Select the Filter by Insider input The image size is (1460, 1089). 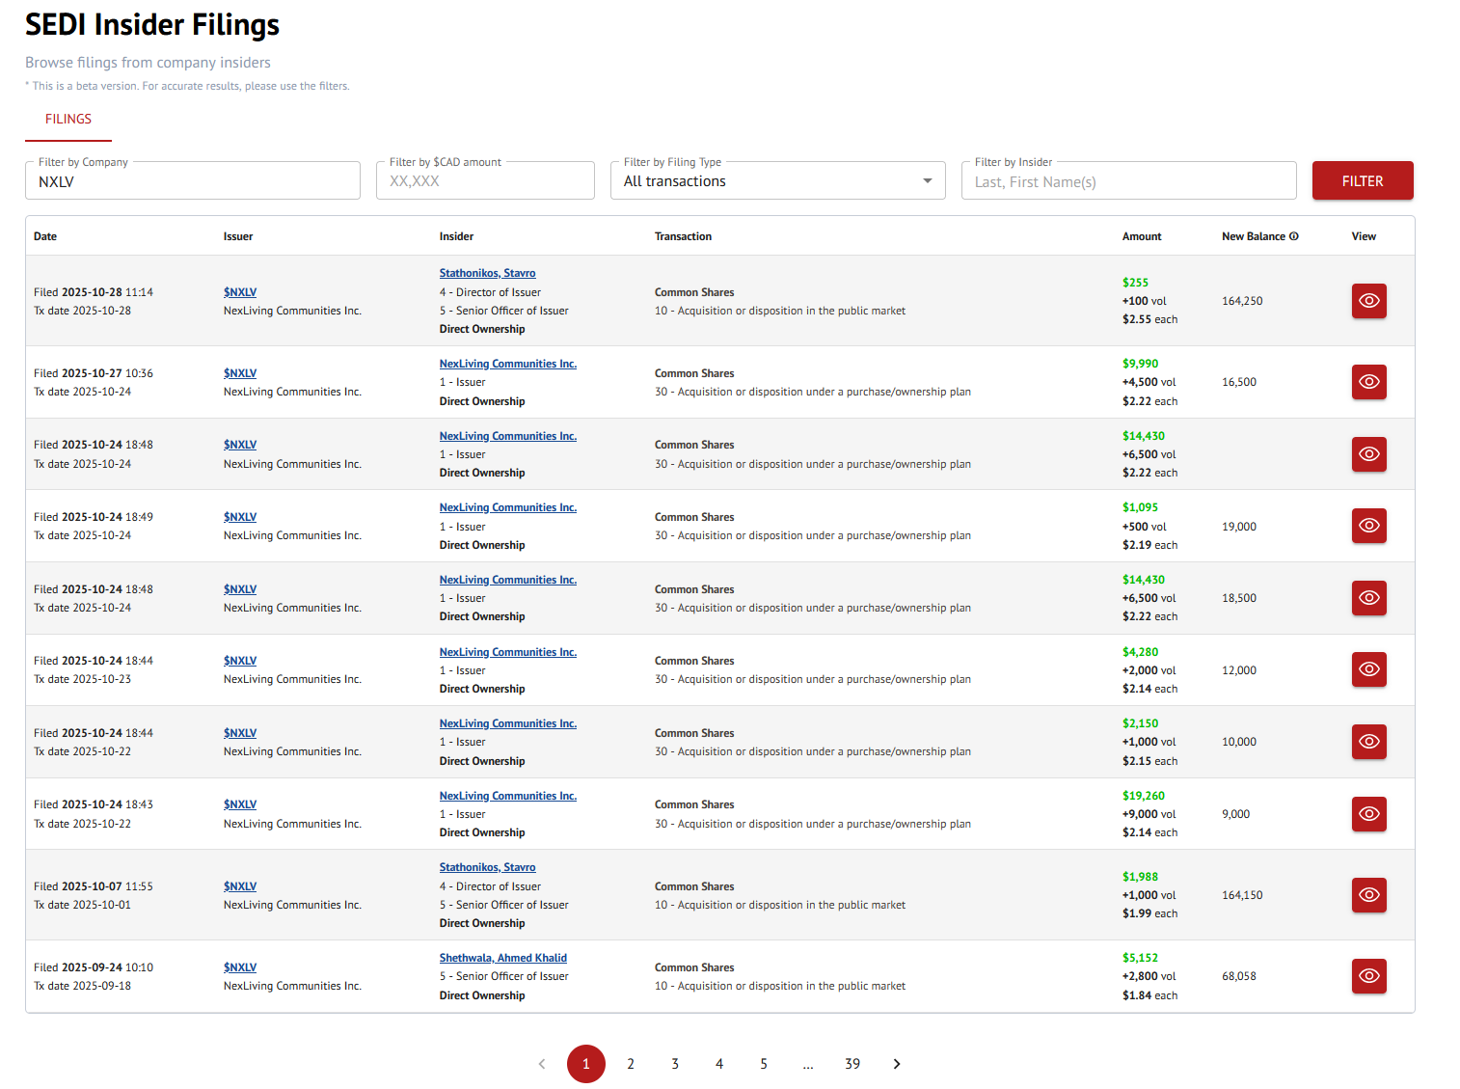click(x=1128, y=181)
